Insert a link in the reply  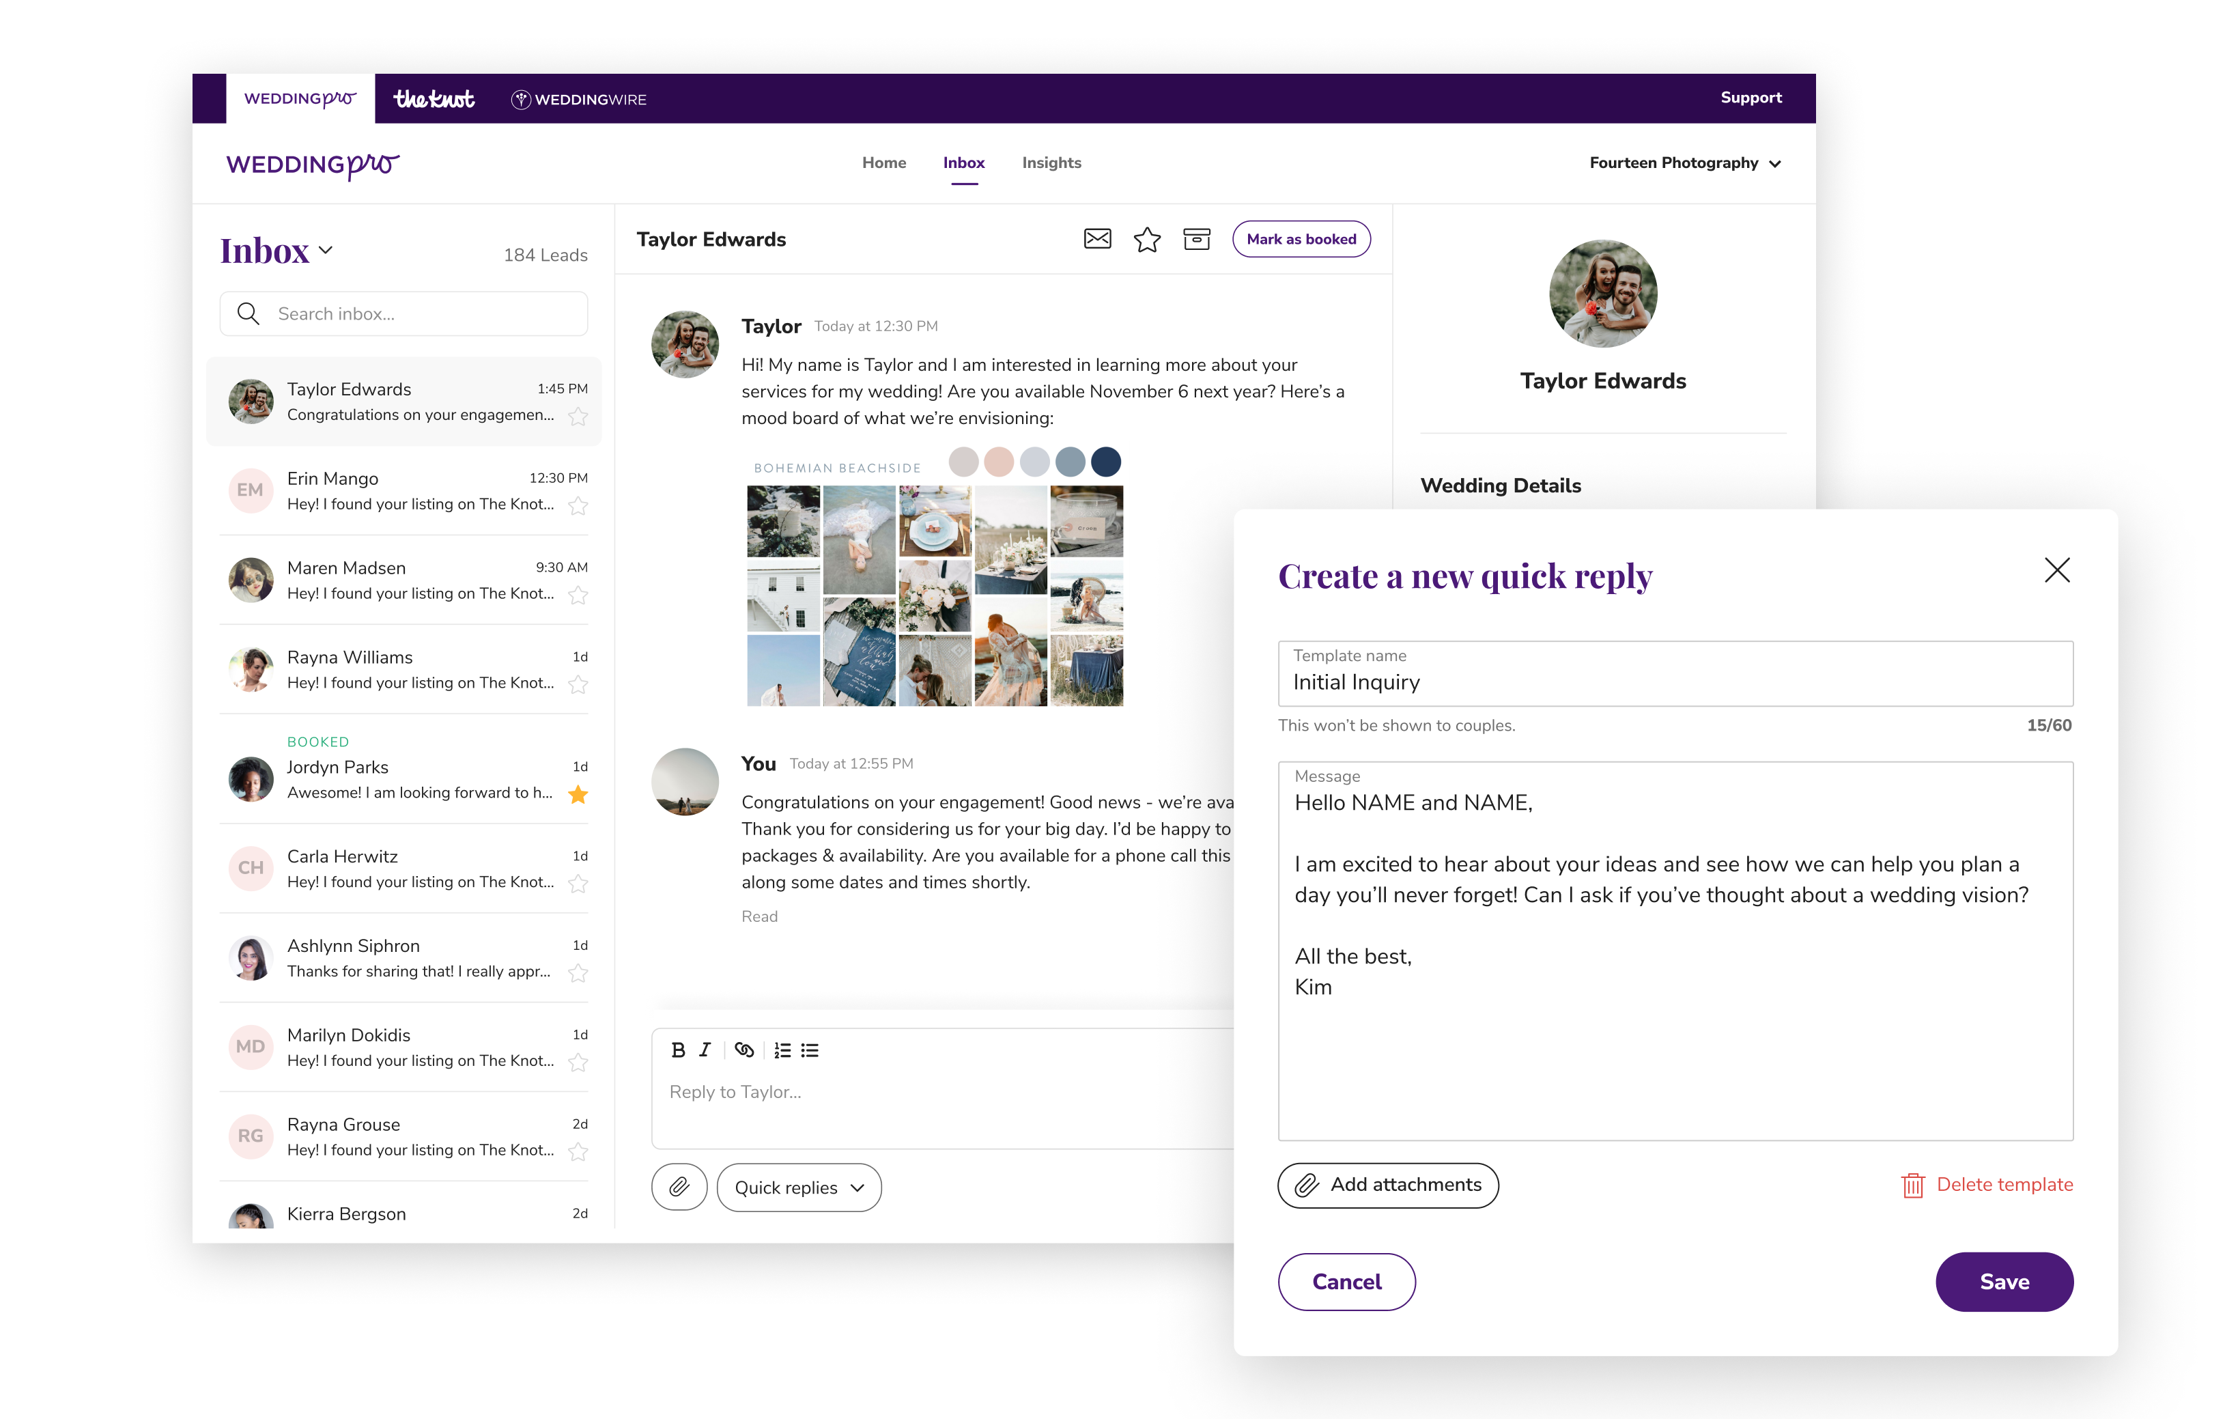click(743, 1050)
